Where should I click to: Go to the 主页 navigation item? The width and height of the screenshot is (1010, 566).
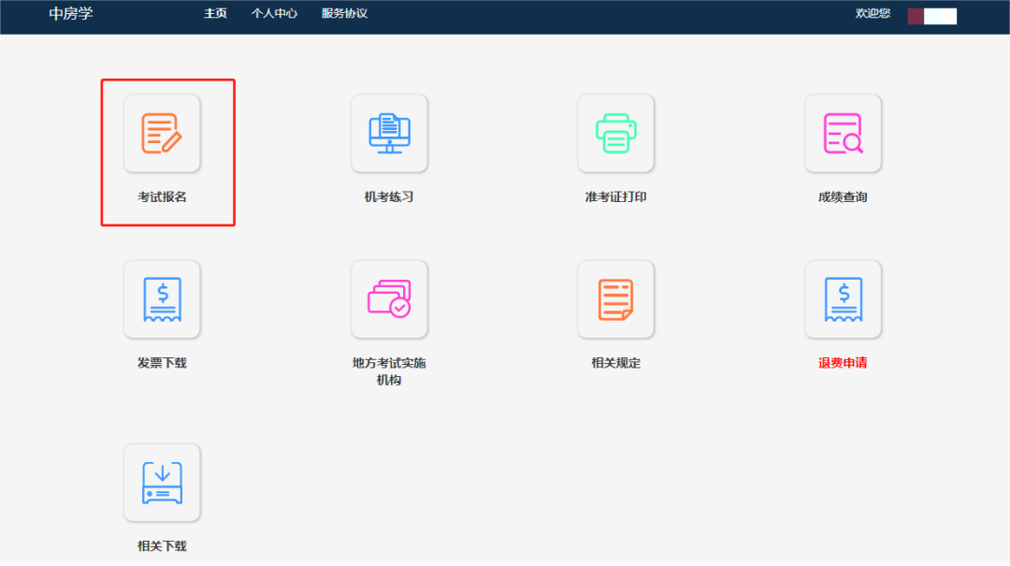(215, 14)
